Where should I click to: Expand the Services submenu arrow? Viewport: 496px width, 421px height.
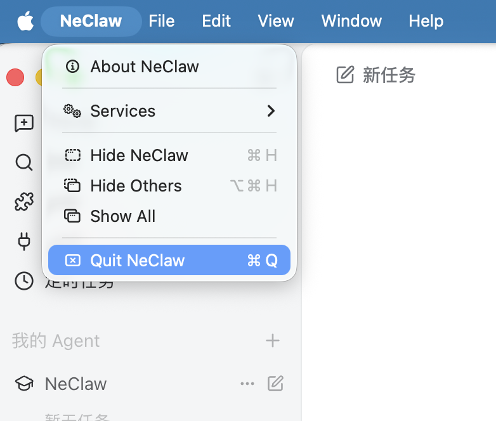click(x=271, y=111)
